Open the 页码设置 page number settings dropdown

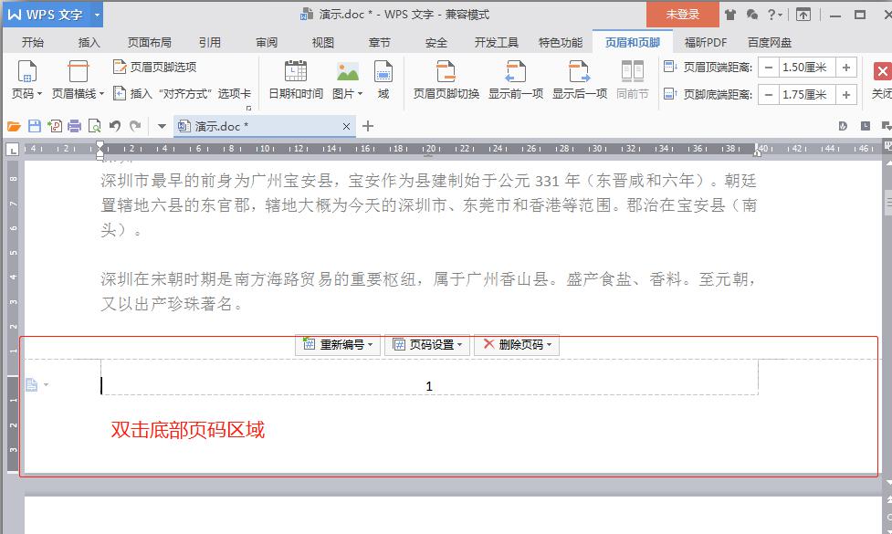pyautogui.click(x=427, y=345)
